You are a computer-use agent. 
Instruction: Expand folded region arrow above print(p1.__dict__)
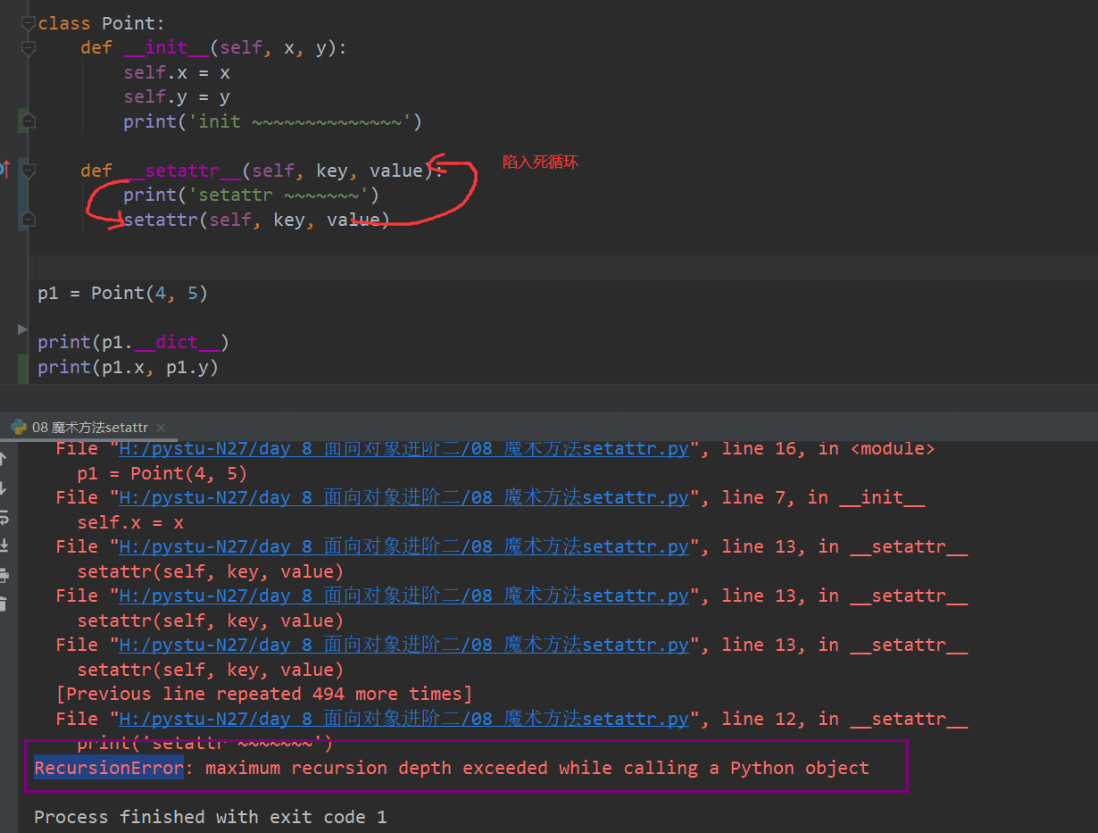[22, 330]
